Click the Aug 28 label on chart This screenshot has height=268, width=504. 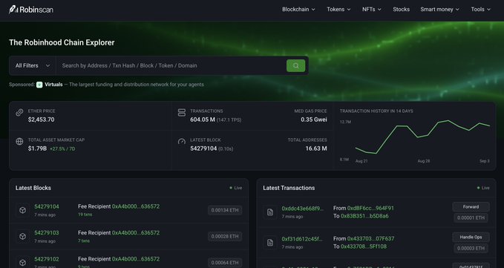(x=424, y=161)
